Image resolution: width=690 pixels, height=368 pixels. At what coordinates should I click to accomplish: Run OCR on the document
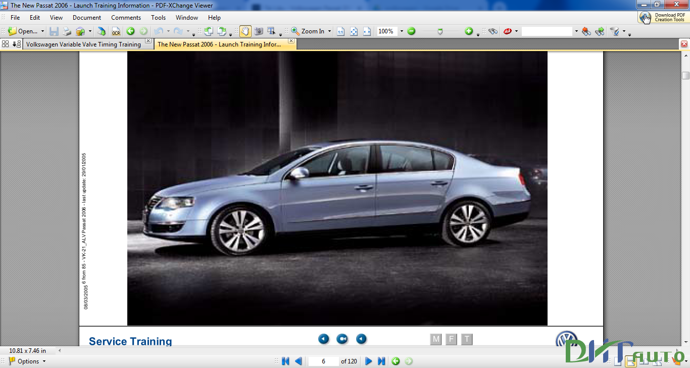pos(115,31)
